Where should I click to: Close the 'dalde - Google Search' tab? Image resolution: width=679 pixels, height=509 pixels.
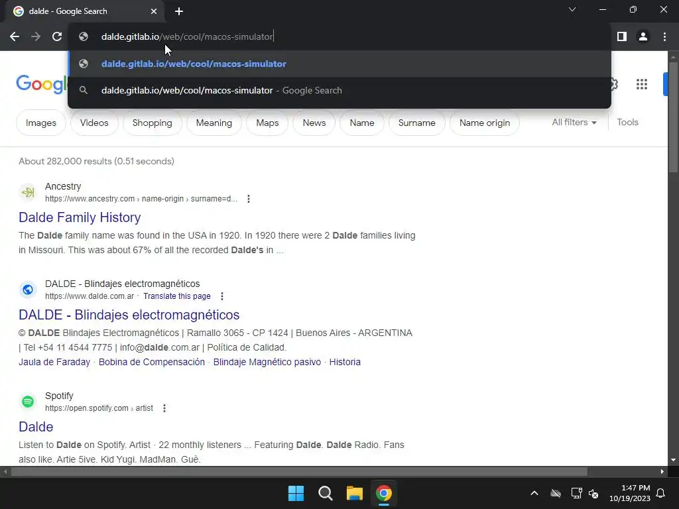(x=154, y=11)
